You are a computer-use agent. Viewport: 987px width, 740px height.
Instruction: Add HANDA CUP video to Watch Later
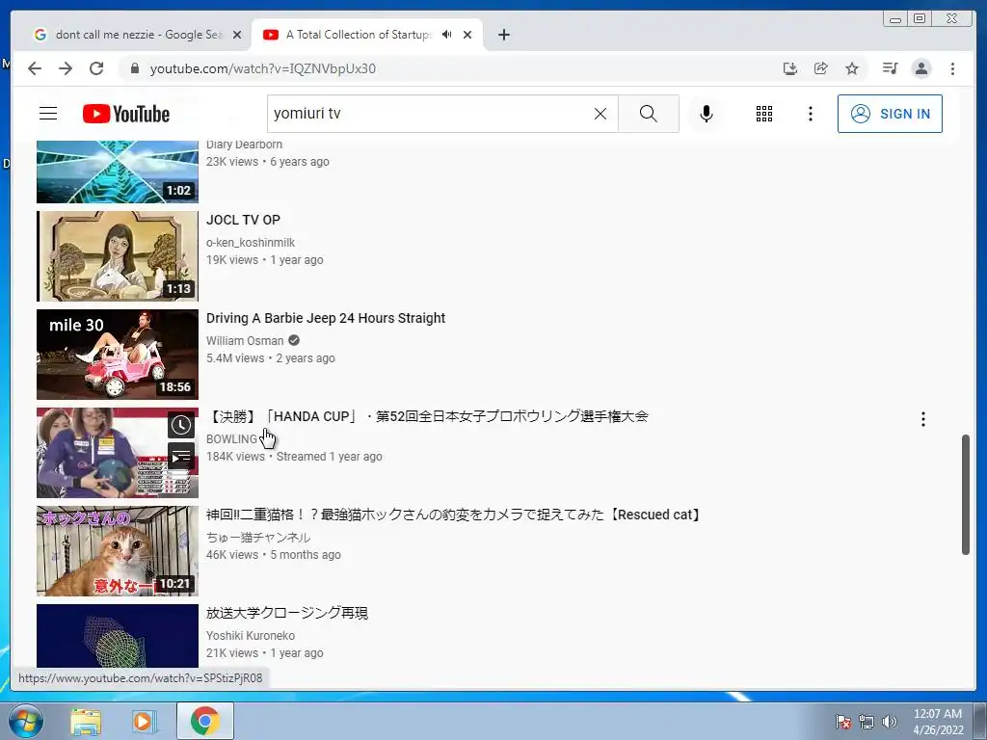coord(180,425)
